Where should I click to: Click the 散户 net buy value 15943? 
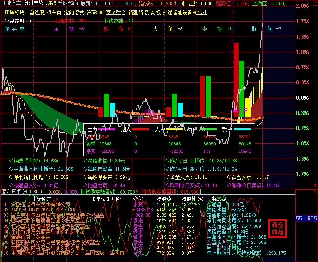click(245, 151)
